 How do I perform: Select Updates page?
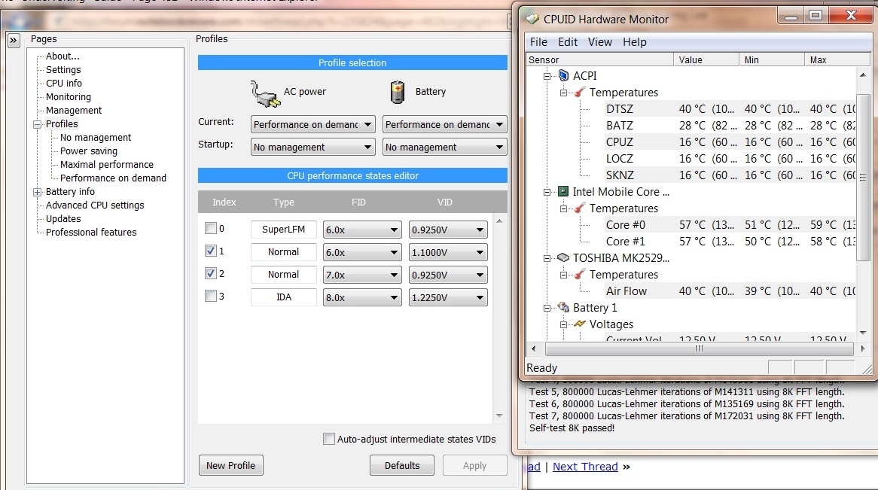click(63, 218)
